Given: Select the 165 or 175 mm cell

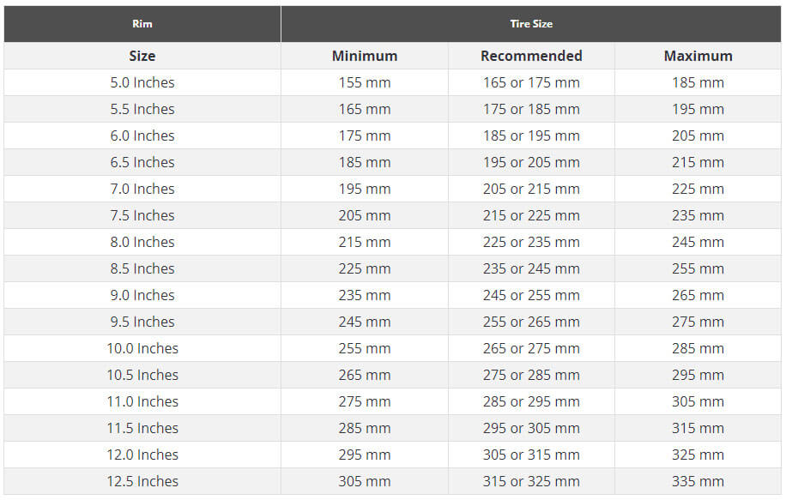Looking at the screenshot, I should [531, 82].
